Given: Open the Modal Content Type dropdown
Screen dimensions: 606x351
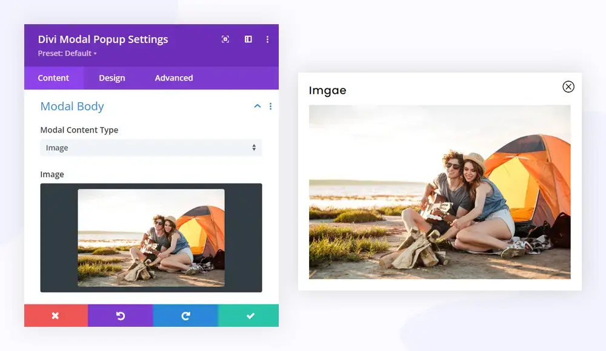Looking at the screenshot, I should pyautogui.click(x=151, y=148).
